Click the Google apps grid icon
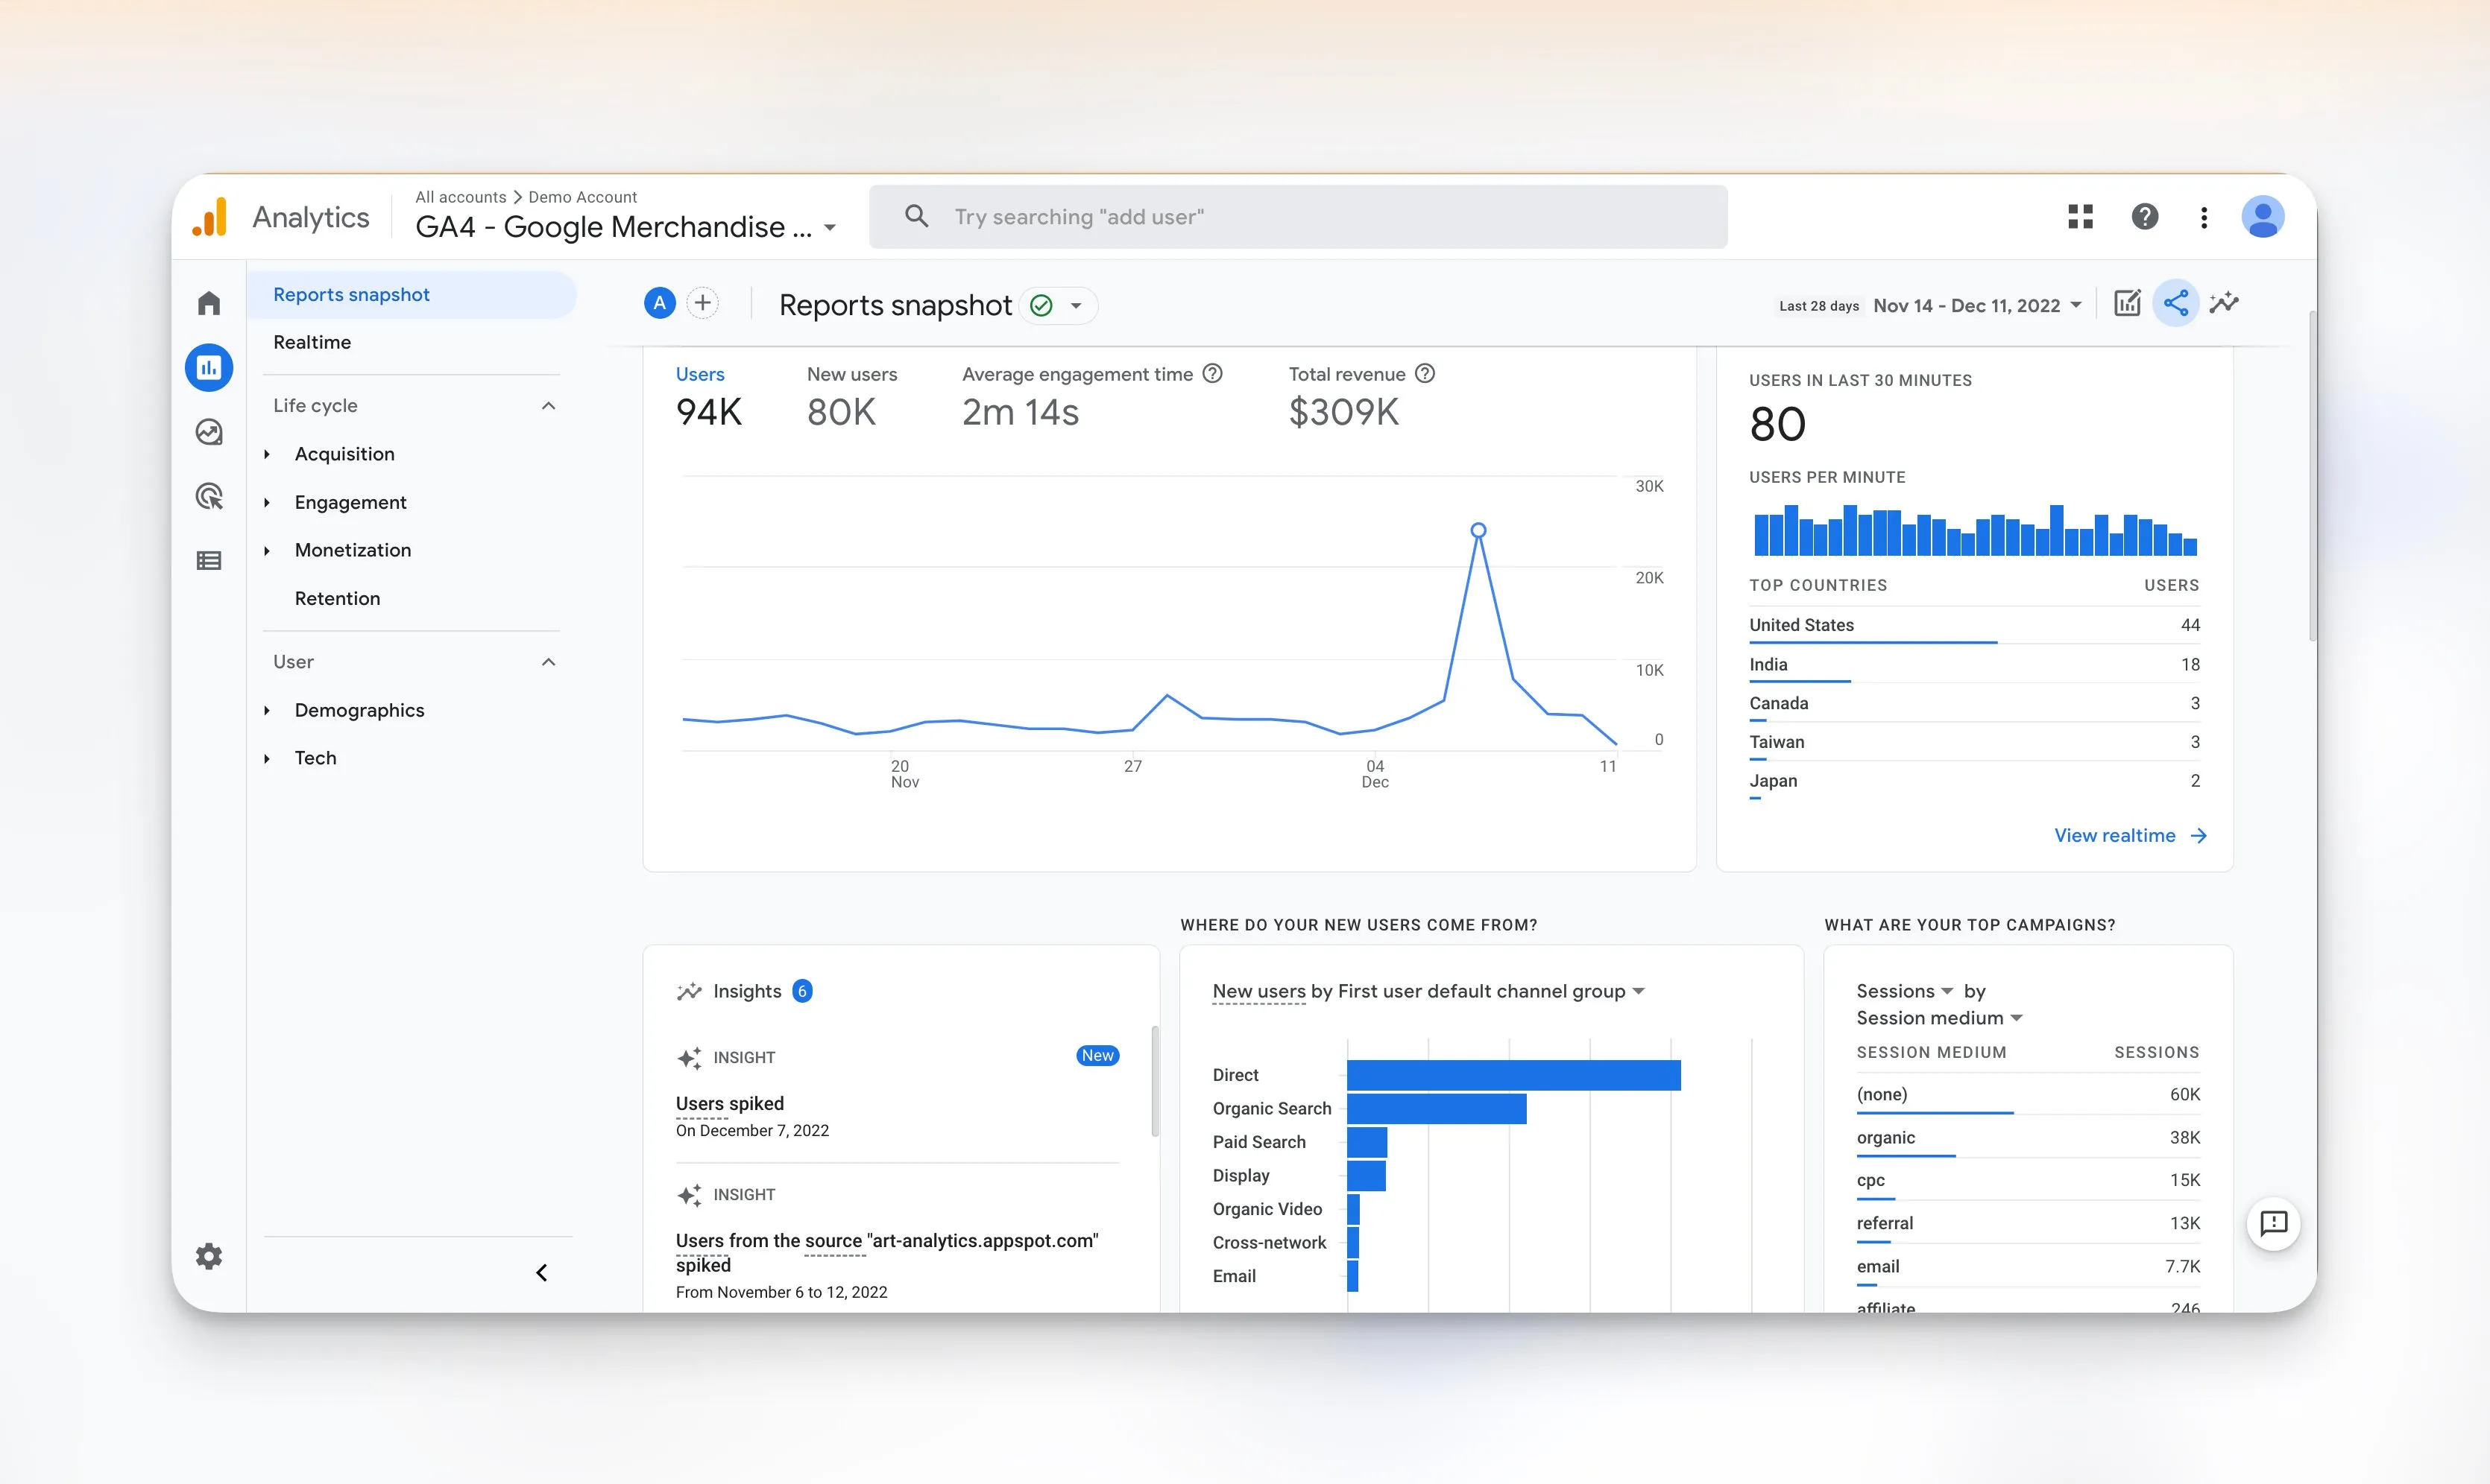The image size is (2490, 1484). point(2080,217)
